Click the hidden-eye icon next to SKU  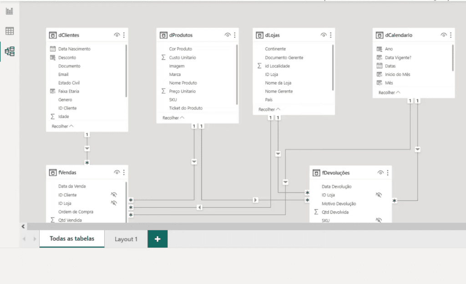[x=379, y=220]
